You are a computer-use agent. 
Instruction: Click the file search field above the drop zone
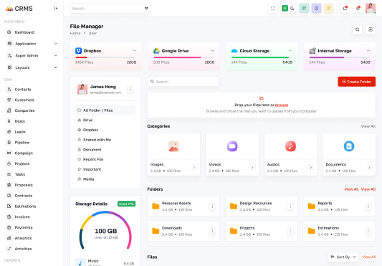(183, 82)
